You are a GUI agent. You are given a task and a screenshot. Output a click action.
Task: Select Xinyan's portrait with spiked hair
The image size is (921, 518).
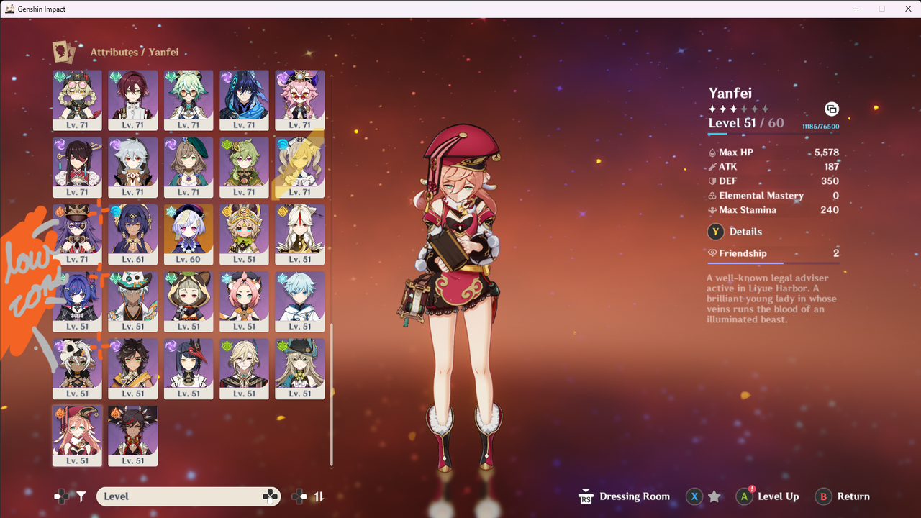click(132, 435)
